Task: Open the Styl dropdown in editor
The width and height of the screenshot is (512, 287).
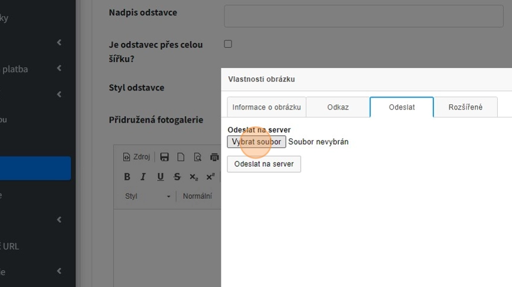Action: point(148,196)
